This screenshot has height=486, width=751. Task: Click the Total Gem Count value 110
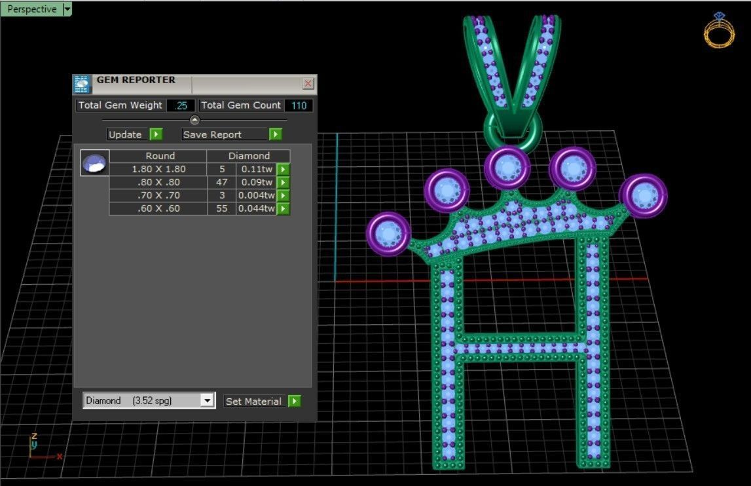tap(299, 105)
